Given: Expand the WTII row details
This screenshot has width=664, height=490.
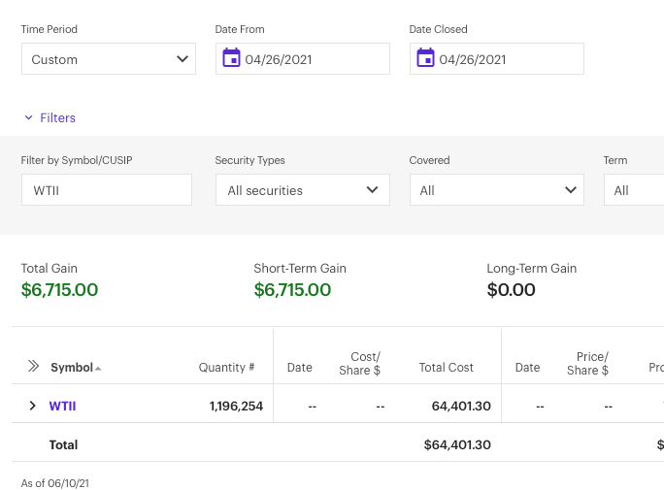Looking at the screenshot, I should [x=32, y=406].
